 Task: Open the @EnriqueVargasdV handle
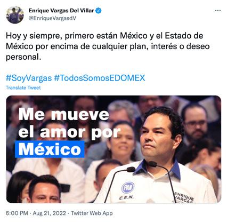[52, 19]
